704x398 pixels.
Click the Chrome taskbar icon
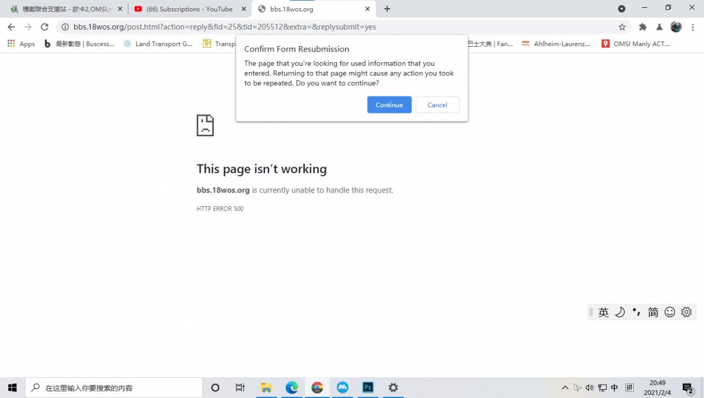pos(317,388)
